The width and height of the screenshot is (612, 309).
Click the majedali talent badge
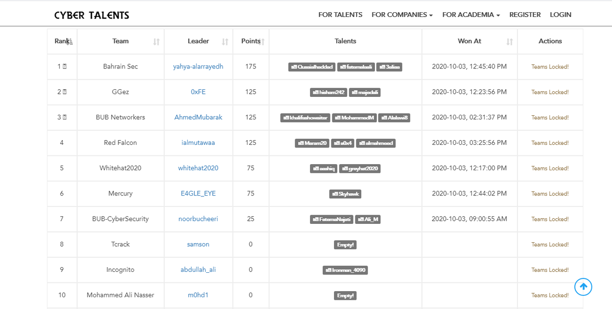(x=365, y=92)
